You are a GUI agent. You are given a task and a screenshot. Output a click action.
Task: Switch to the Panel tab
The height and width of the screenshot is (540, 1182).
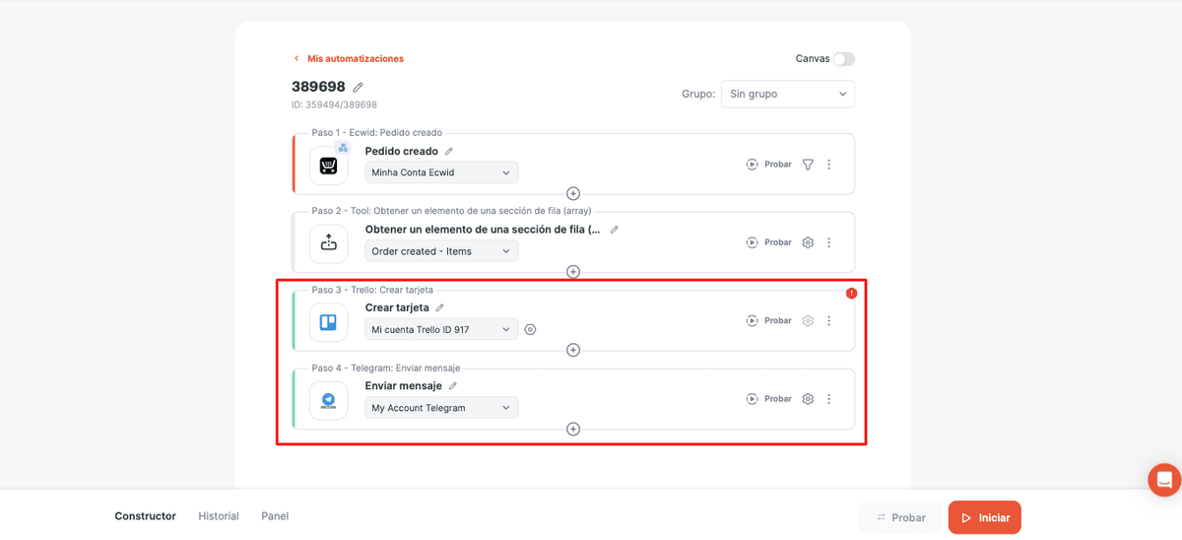[x=275, y=516]
